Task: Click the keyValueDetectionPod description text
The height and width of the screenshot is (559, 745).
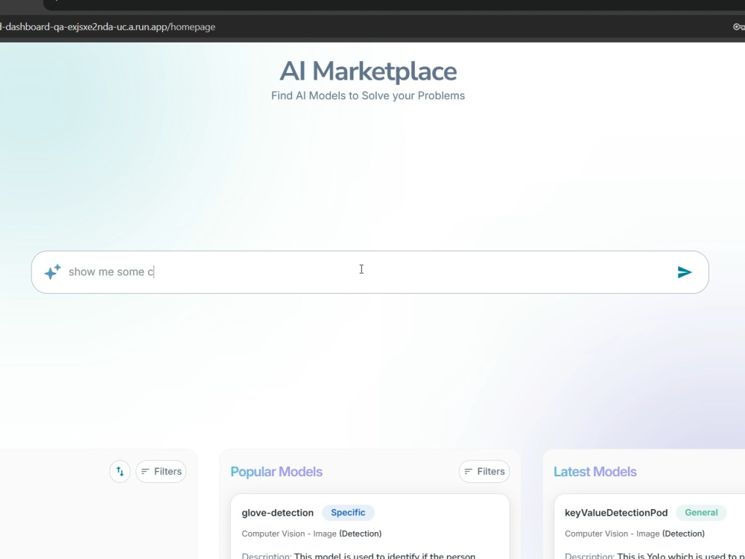Action: coord(655,555)
